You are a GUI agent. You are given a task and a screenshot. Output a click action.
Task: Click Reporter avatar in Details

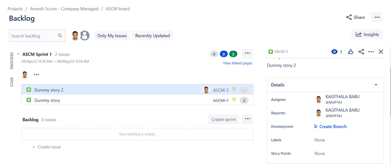(319, 113)
